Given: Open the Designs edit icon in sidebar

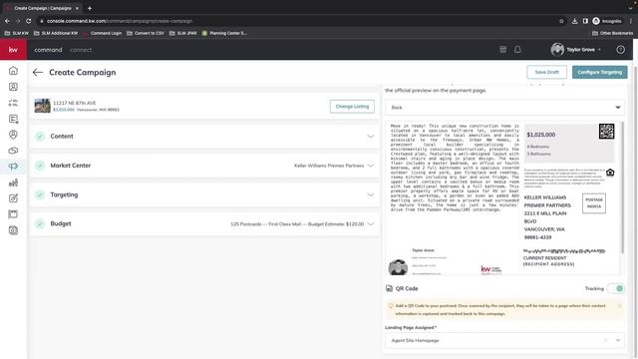Looking at the screenshot, I should 13,198.
